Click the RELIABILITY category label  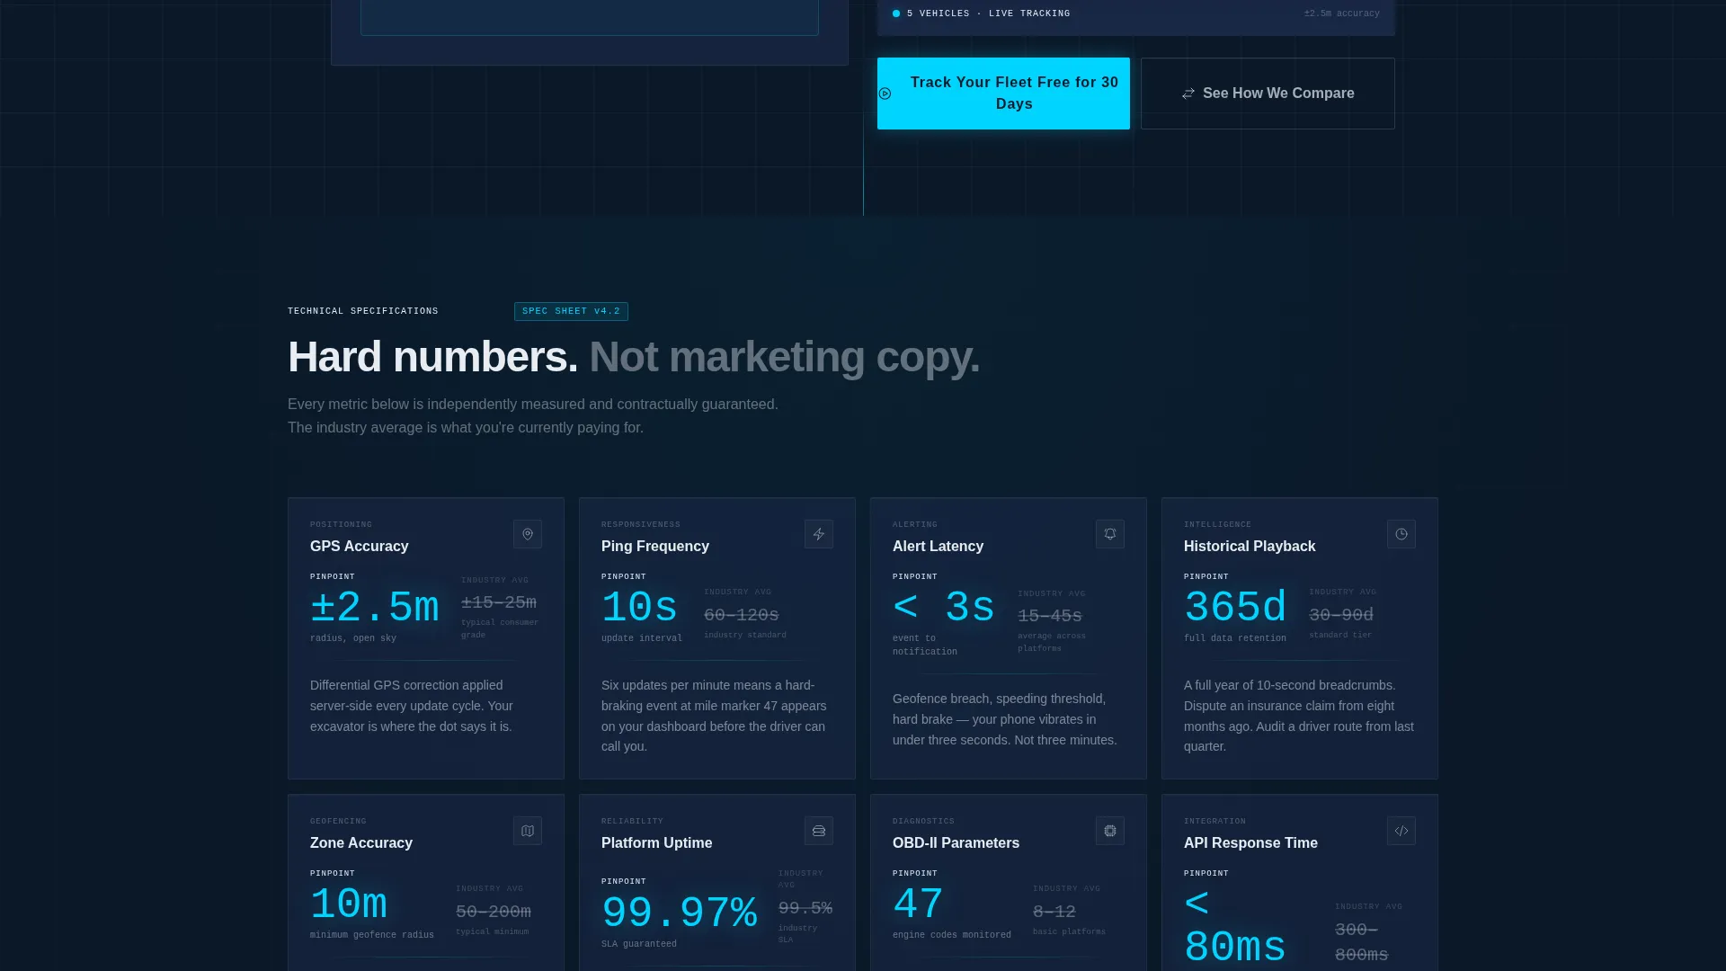click(x=632, y=821)
